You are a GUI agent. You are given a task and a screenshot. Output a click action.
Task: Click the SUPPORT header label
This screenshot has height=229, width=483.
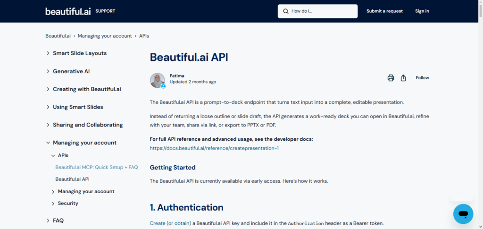(105, 11)
